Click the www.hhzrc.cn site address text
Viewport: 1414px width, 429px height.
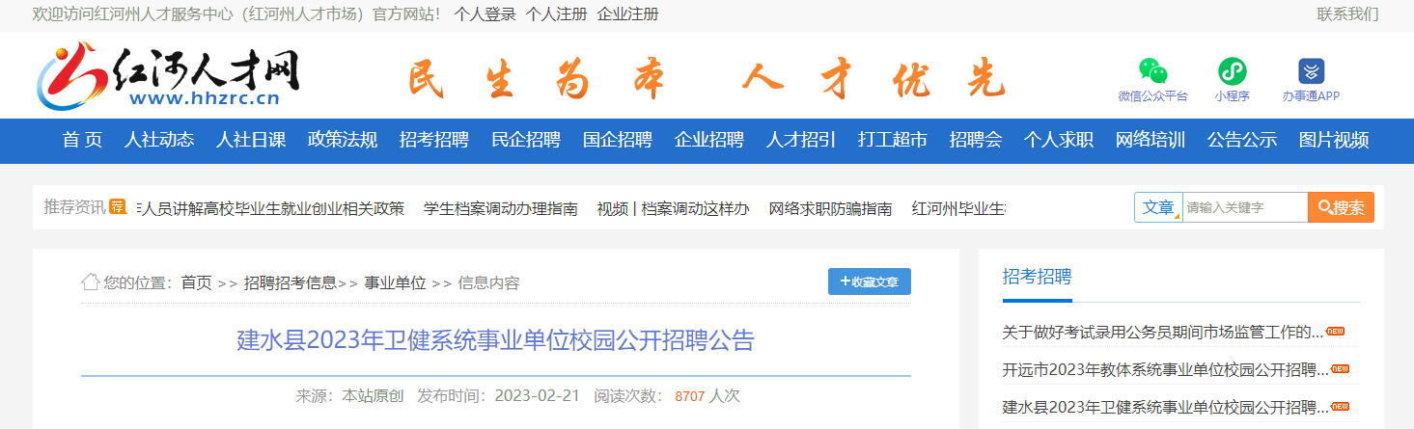coord(204,97)
